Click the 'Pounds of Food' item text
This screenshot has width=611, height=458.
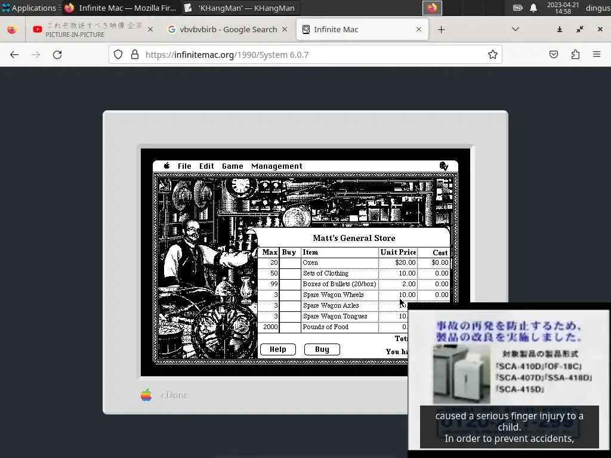click(x=325, y=327)
